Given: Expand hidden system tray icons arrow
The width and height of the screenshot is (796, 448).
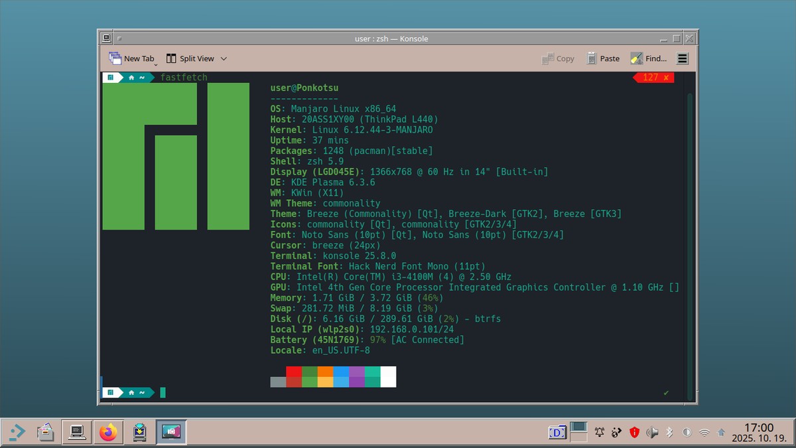Looking at the screenshot, I should 721,433.
